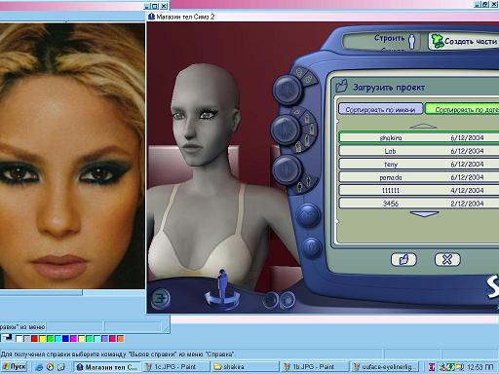Open the Пуск start menu

[x=14, y=367]
